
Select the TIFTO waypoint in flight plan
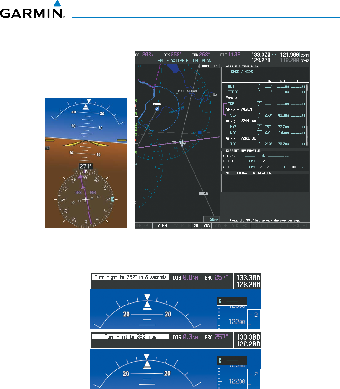pyautogui.click(x=233, y=92)
